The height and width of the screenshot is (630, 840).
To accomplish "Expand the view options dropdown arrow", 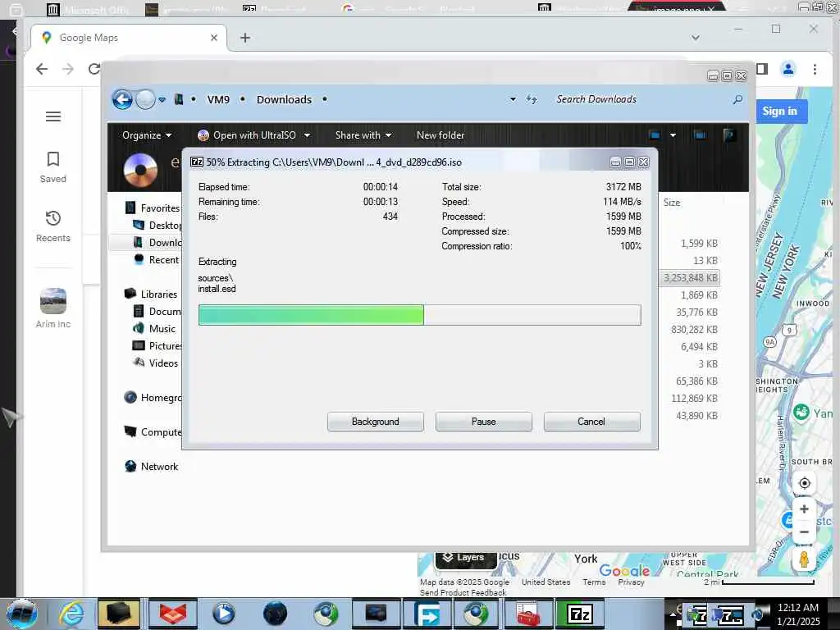I will [x=673, y=135].
